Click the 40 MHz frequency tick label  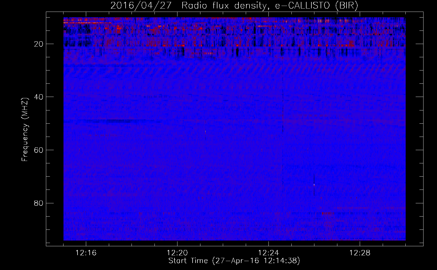[39, 97]
